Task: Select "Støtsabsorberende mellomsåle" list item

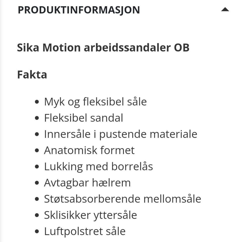Action: point(123,199)
